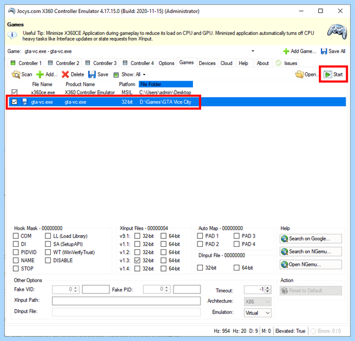
Task: Toggle x360ce.exe row checkbox
Action: 14,92
